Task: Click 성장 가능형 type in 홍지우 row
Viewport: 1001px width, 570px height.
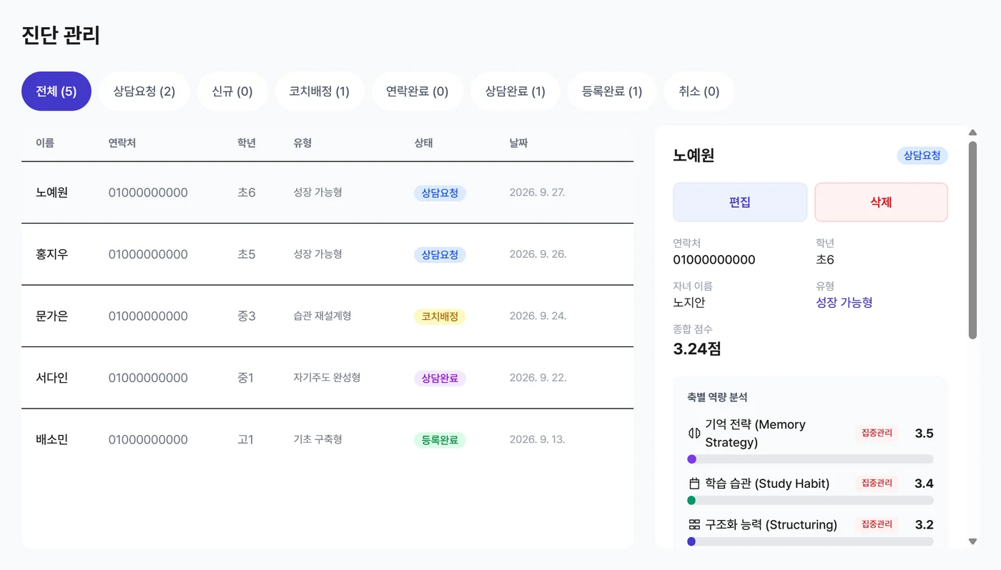Action: point(317,254)
